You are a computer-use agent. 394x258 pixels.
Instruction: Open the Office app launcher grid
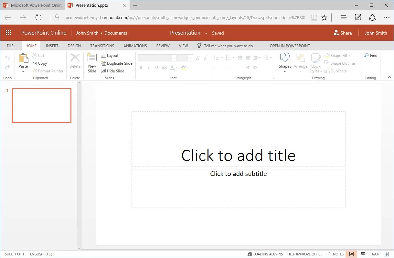click(8, 33)
